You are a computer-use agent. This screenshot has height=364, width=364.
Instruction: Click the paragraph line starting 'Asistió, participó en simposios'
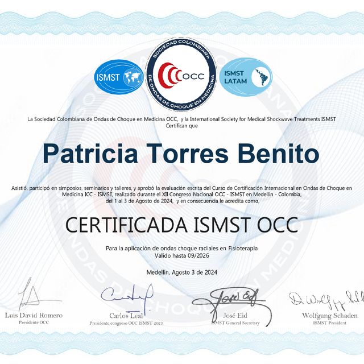182,188
